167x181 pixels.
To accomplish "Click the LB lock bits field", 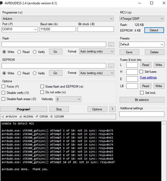I will pyautogui.click(x=132, y=86).
